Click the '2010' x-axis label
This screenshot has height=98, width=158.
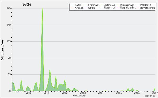29,93
